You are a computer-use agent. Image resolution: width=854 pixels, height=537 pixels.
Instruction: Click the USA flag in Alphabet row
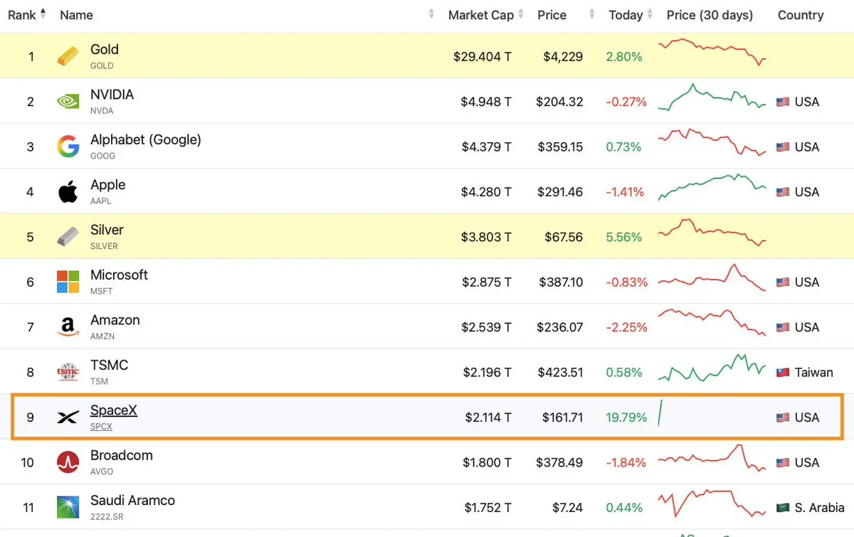pos(783,147)
